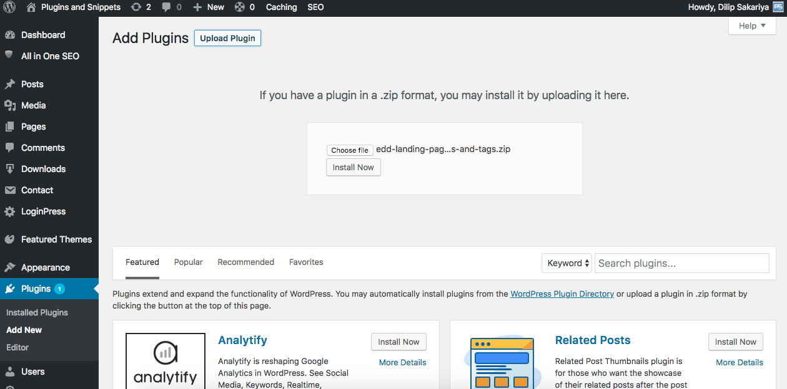The image size is (787, 389).
Task: Click the Pages icon in the sidebar
Action: (9, 127)
